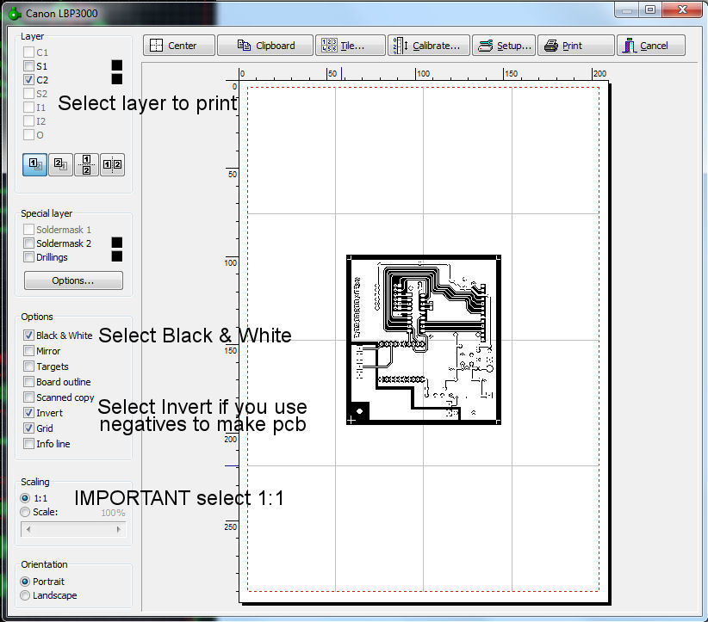This screenshot has width=708, height=622.
Task: Uncheck Black & White option
Action: click(x=29, y=336)
